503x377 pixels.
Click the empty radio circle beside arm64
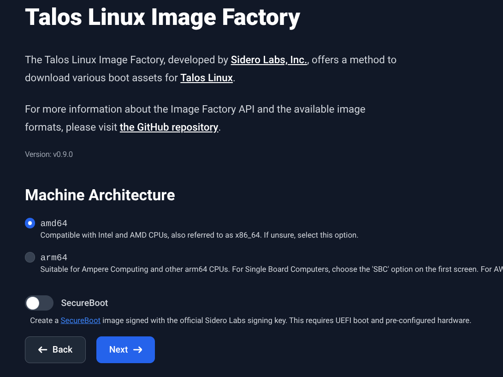tap(30, 257)
